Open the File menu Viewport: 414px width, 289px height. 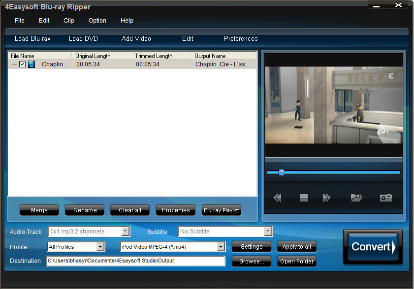(20, 21)
